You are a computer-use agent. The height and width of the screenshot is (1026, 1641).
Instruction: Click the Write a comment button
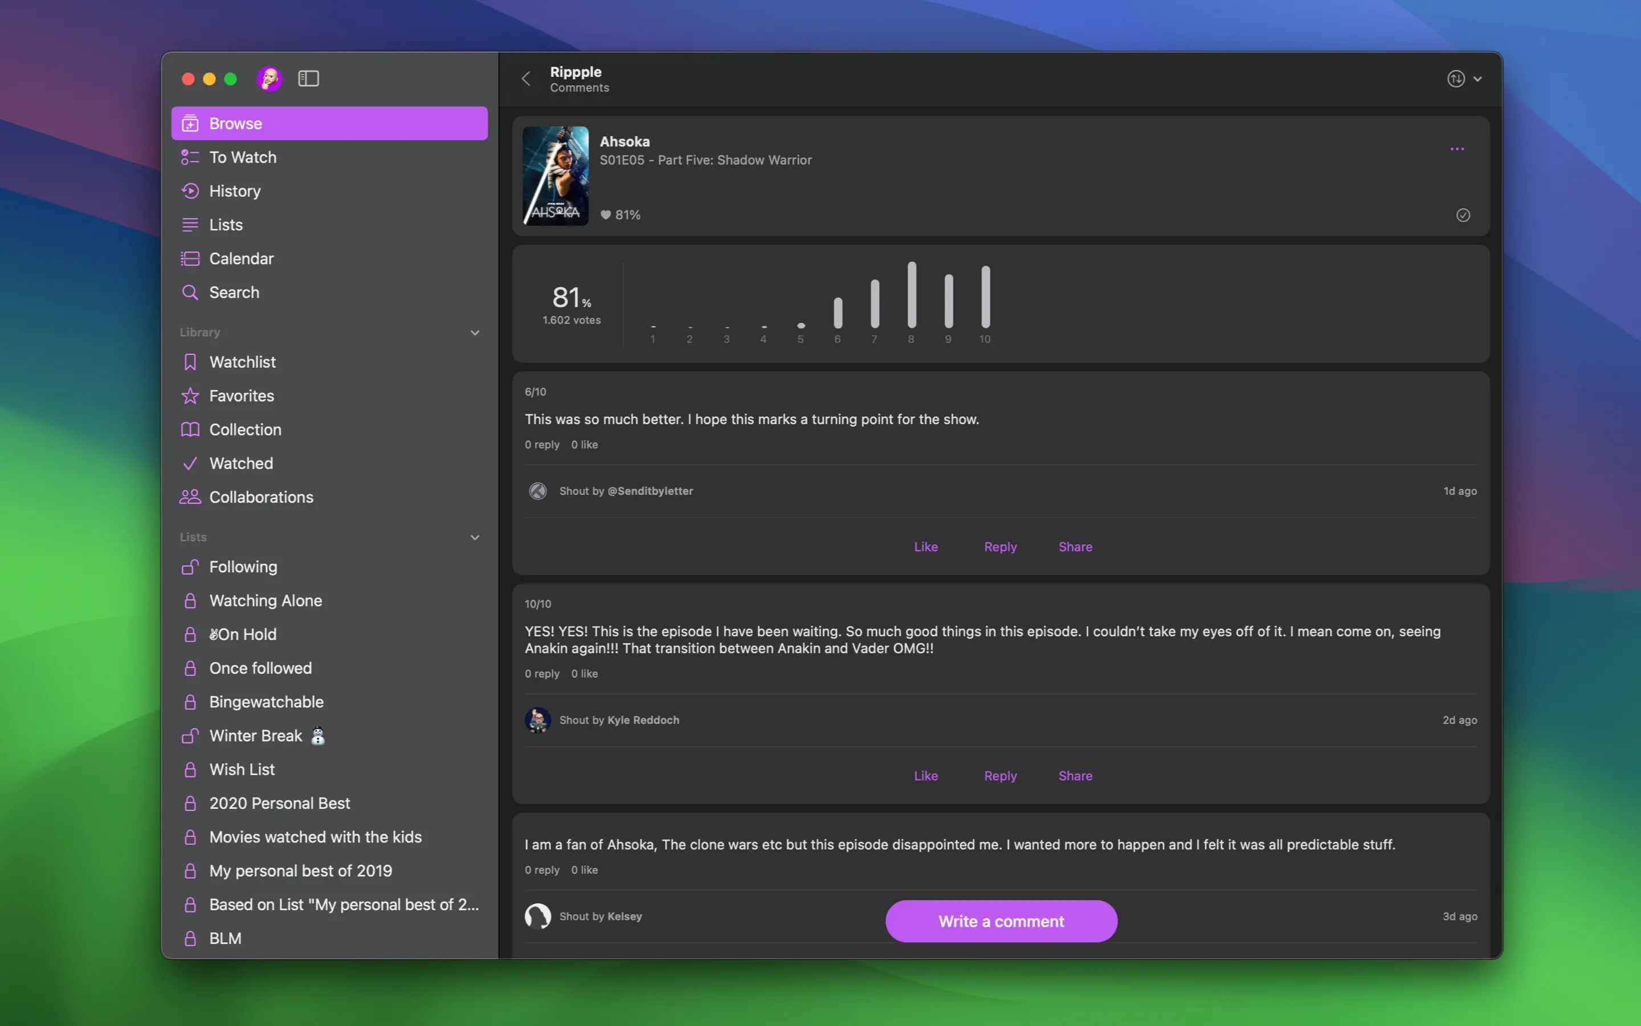coord(1001,921)
